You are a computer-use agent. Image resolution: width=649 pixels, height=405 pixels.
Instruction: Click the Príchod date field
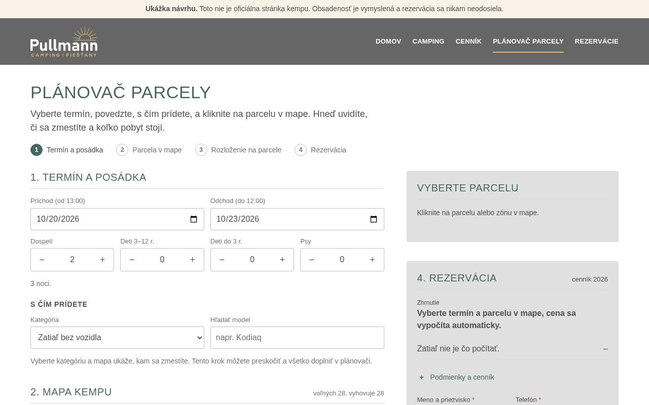point(117,219)
